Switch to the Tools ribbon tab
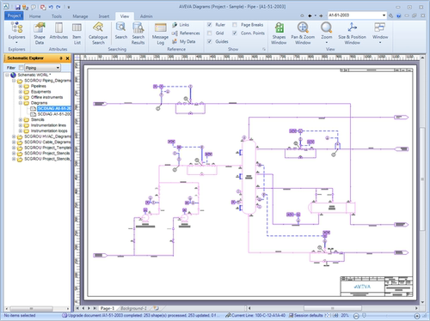 [x=57, y=16]
